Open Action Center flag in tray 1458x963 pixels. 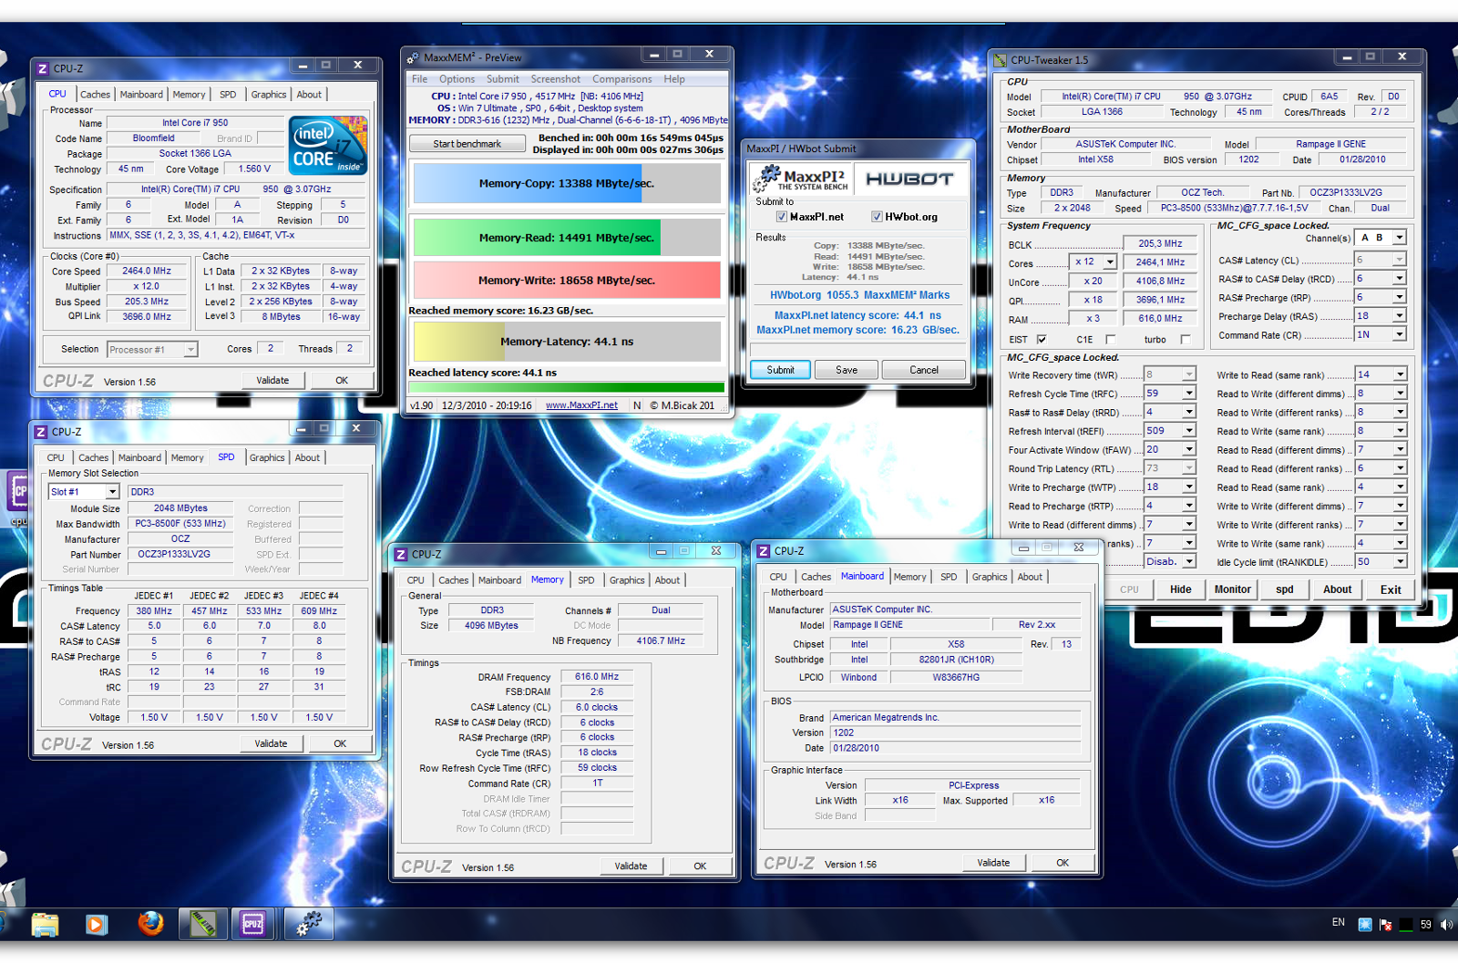pos(1386,924)
